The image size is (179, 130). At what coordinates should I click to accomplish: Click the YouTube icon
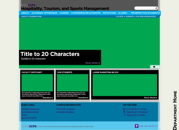click(x=124, y=109)
